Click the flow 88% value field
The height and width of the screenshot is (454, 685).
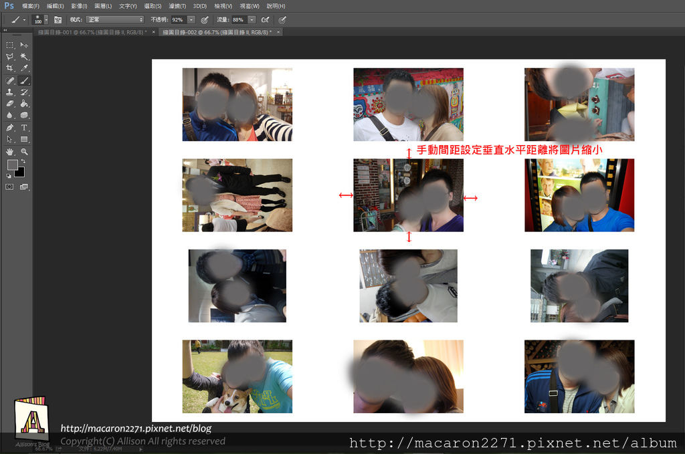[x=239, y=19]
